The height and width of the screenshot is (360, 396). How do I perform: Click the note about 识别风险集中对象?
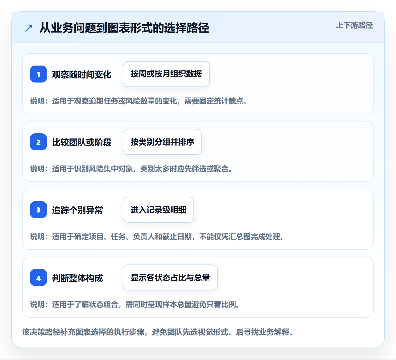tap(131, 169)
